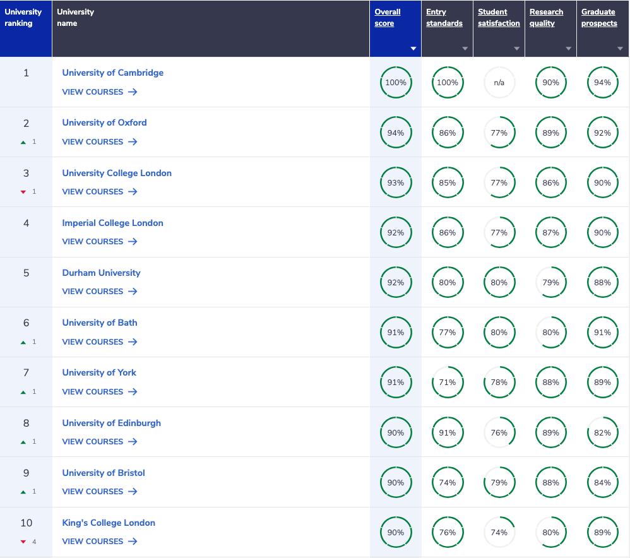The width and height of the screenshot is (630, 558).
Task: Open Research quality column header link
Action: (546, 18)
